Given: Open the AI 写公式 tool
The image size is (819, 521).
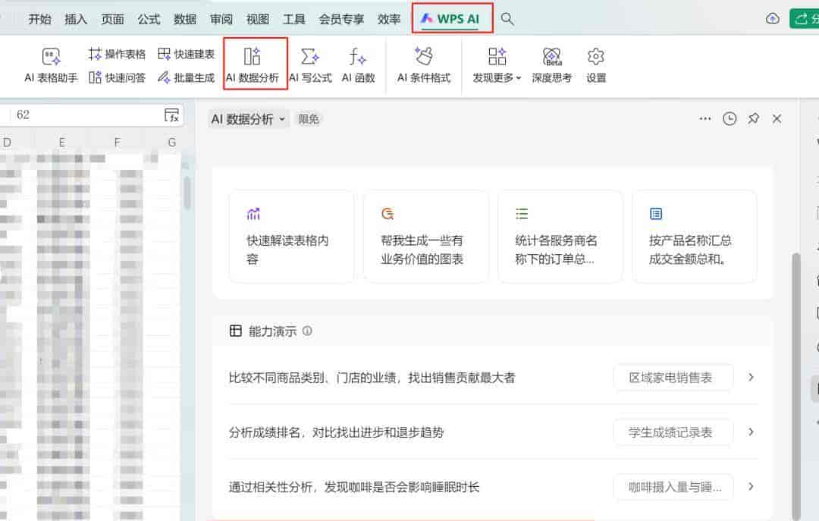Looking at the screenshot, I should click(x=310, y=64).
